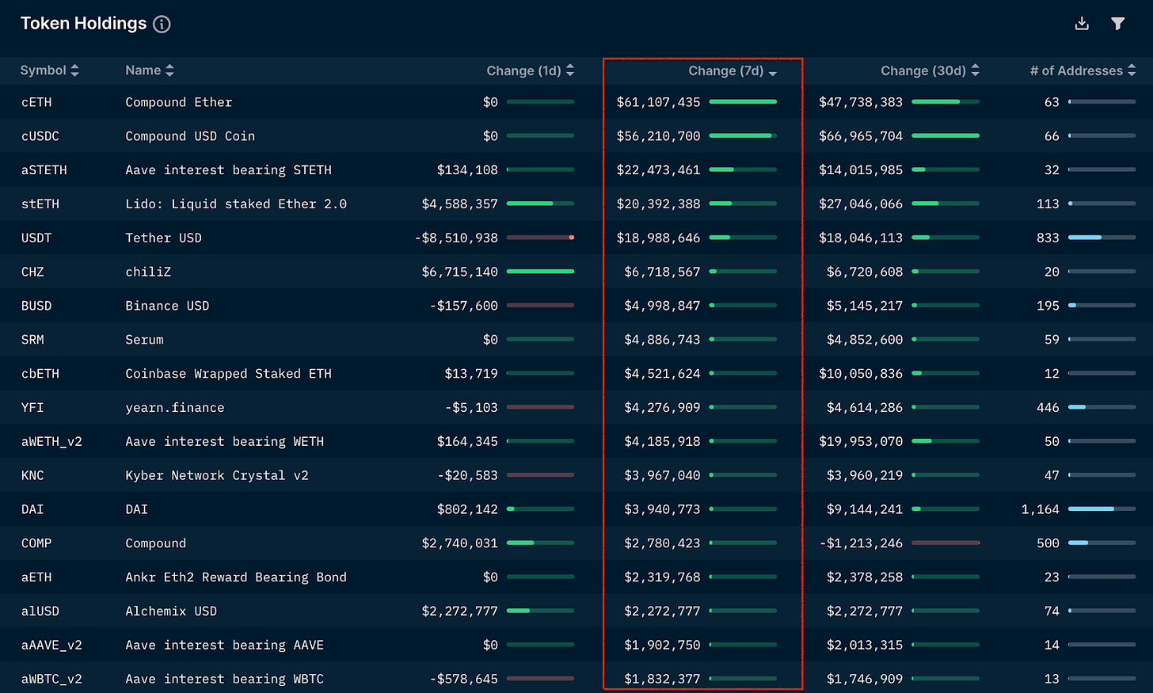The image size is (1153, 693).
Task: Click USDT address count 833
Action: coord(1048,238)
